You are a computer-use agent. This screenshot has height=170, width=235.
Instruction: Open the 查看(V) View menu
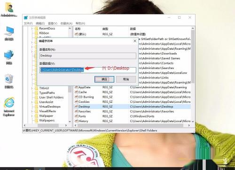pos(53,23)
